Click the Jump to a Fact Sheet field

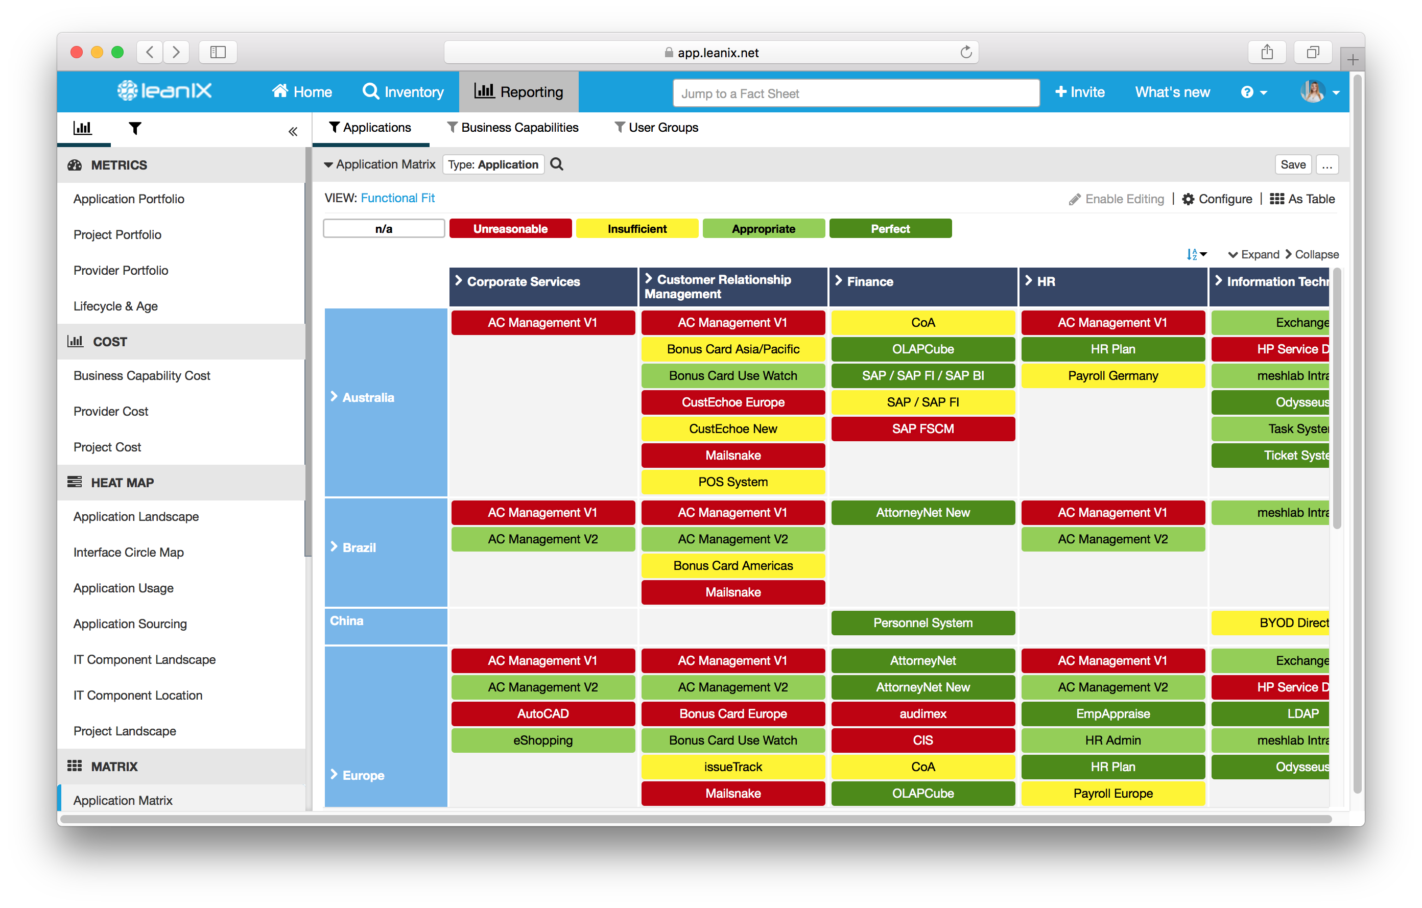pos(856,93)
